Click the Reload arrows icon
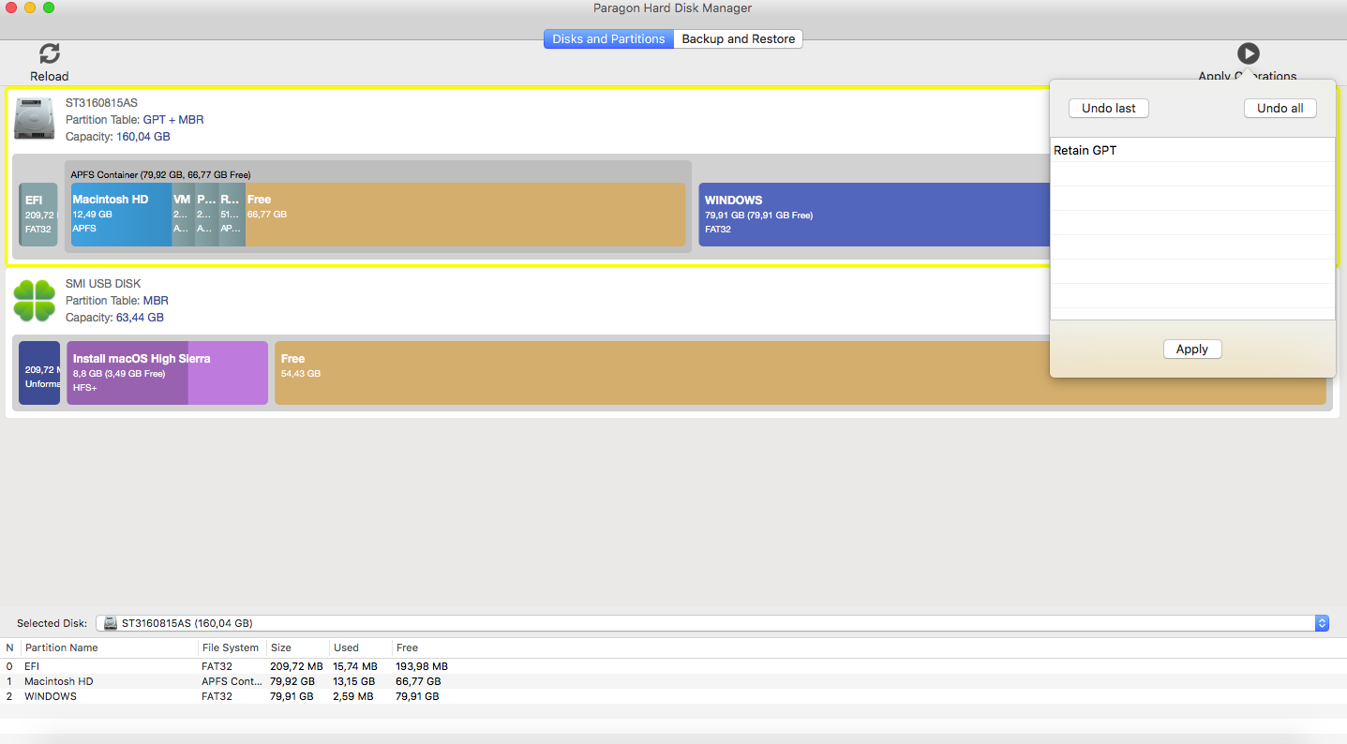The image size is (1347, 744). pos(49,54)
